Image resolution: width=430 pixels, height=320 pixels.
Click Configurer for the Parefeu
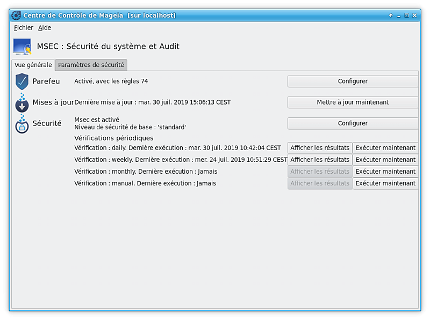click(353, 81)
